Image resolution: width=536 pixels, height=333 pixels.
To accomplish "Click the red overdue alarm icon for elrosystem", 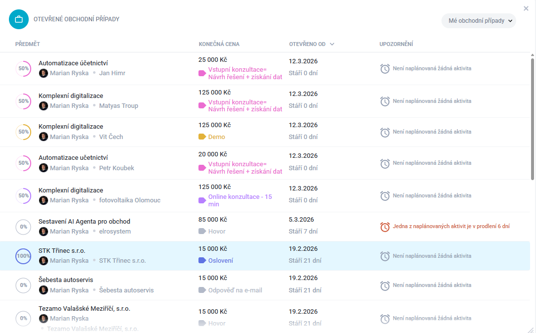I will tap(385, 227).
